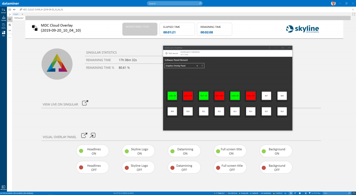Click the Skyline Communications logo
Viewport: 356px width, 195px height.
point(302,29)
